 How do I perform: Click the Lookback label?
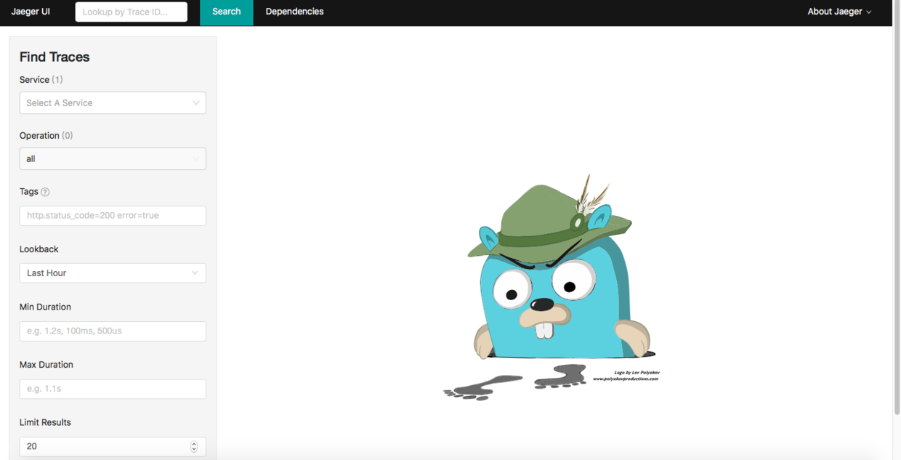click(39, 249)
